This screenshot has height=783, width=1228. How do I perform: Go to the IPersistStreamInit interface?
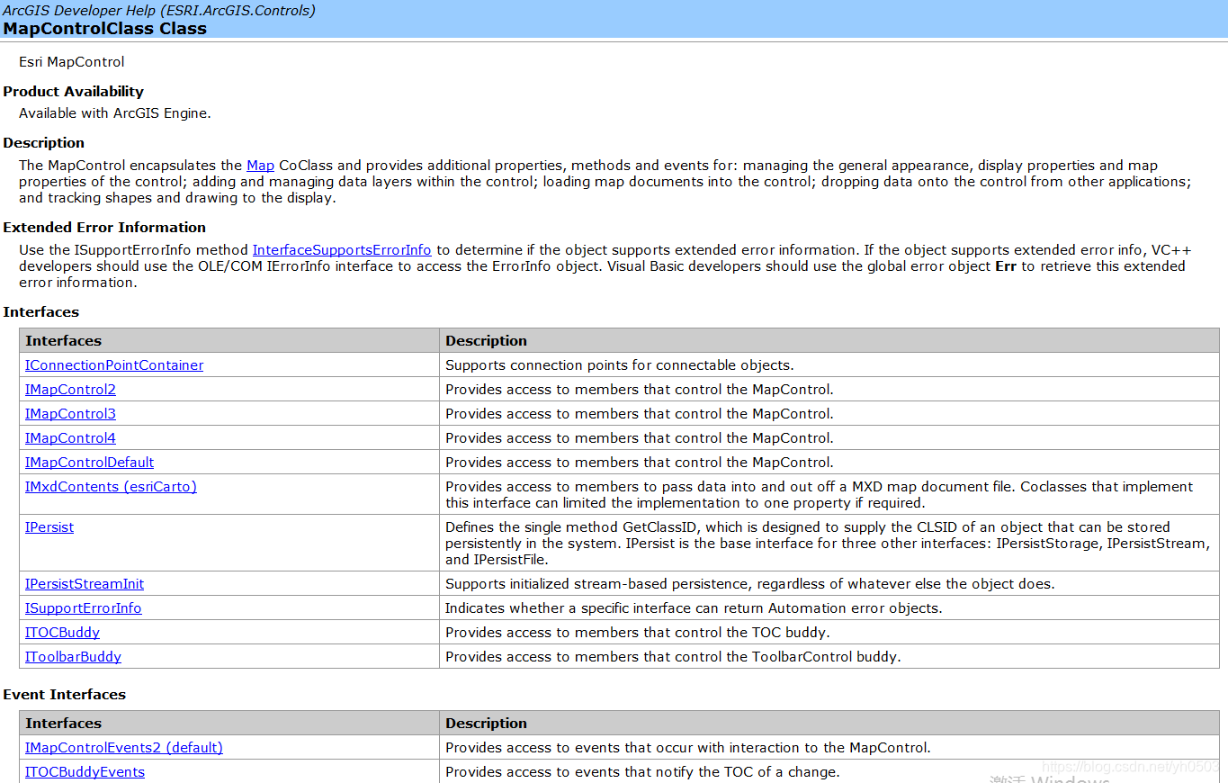point(85,584)
